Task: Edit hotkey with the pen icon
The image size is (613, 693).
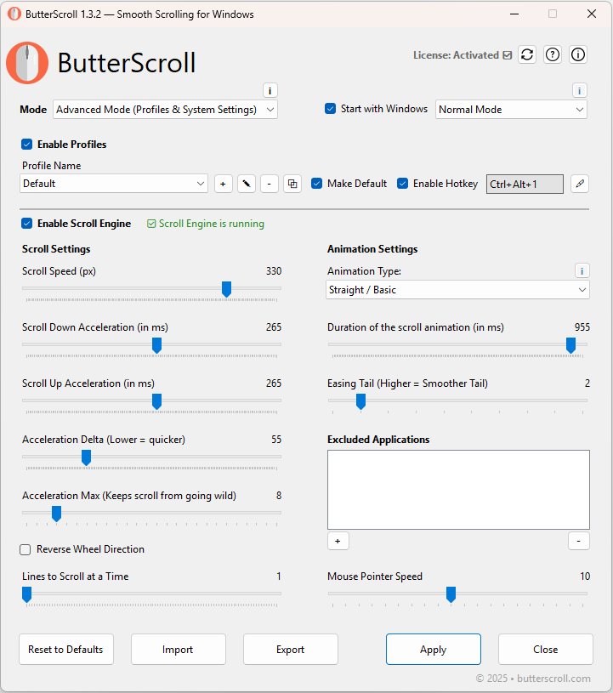Action: click(580, 184)
